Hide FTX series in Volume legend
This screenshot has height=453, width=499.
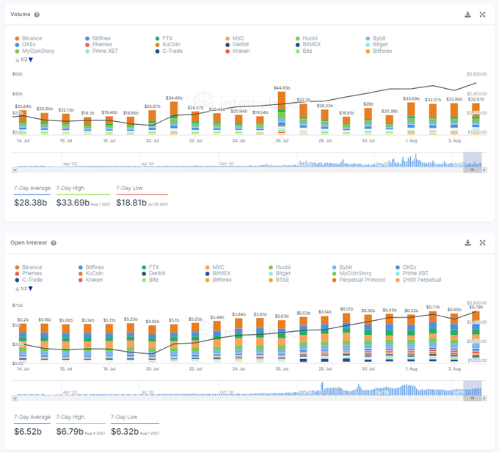pos(167,37)
